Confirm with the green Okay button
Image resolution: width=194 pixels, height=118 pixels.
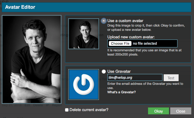pyautogui.click(x=159, y=111)
